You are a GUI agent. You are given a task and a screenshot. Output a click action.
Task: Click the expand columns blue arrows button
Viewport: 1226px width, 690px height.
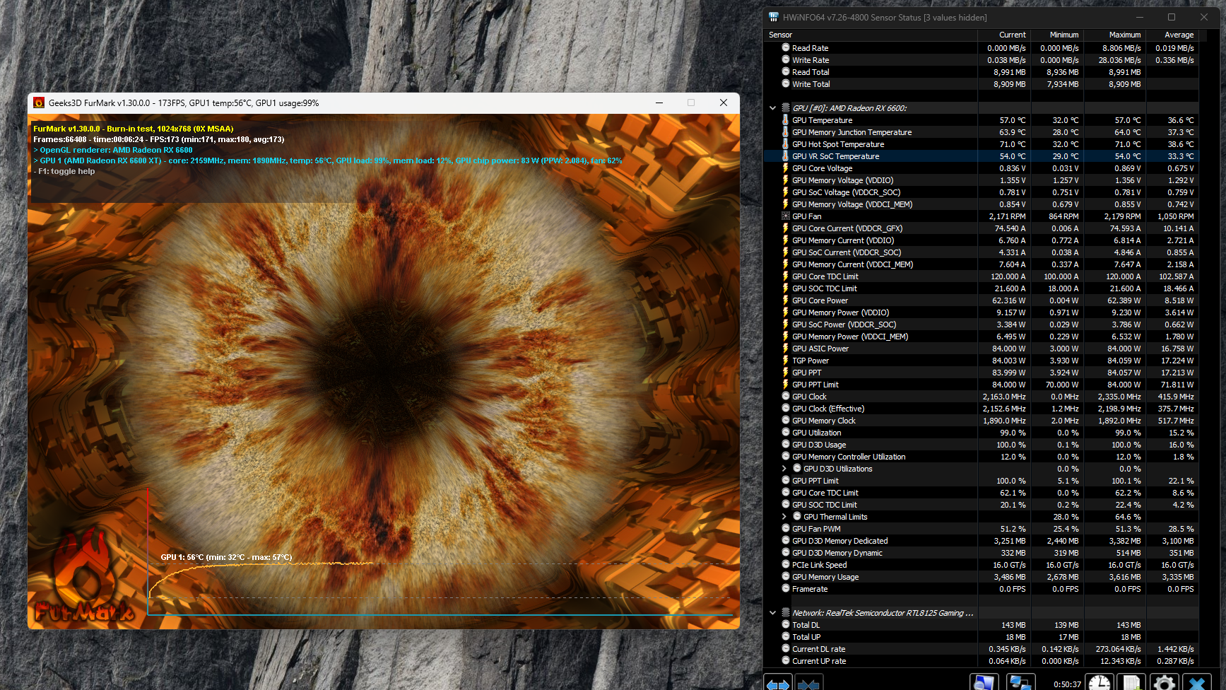point(778,684)
